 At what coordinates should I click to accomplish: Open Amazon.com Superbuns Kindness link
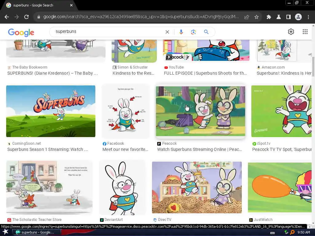pos(284,73)
